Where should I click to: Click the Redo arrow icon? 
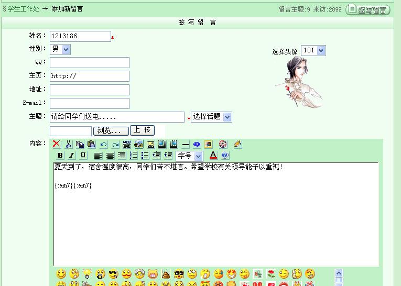115,145
